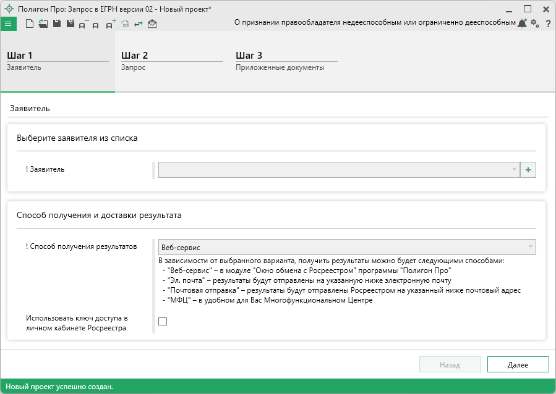Open settings gear icon
The height and width of the screenshot is (394, 556).
pyautogui.click(x=535, y=23)
